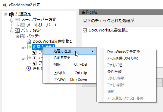Open the 処理の追加 submenu arrow

click(92, 51)
